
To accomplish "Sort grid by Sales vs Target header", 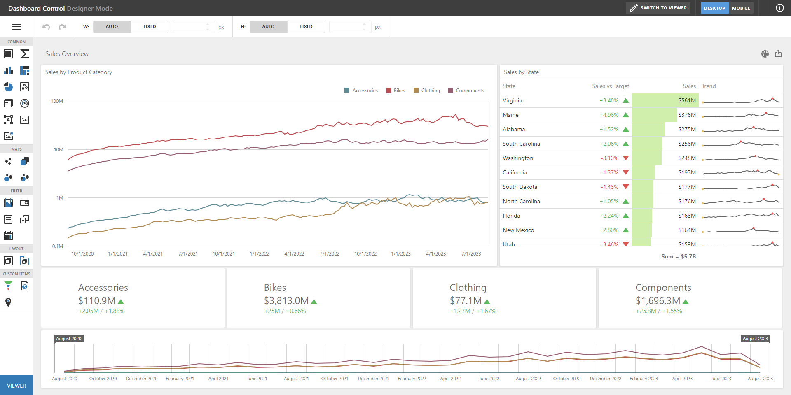I will click(x=611, y=86).
